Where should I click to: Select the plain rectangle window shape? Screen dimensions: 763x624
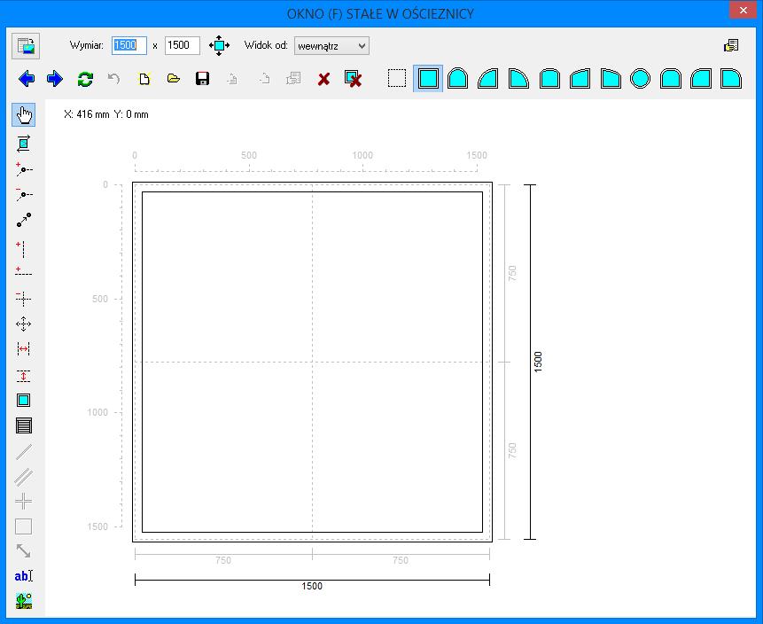(x=428, y=78)
